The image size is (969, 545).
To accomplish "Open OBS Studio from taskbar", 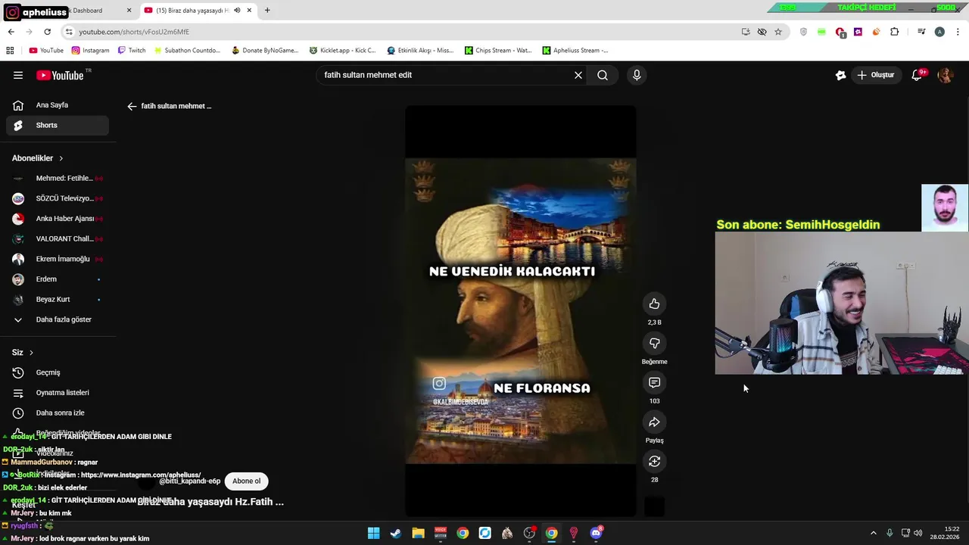I will tap(529, 533).
